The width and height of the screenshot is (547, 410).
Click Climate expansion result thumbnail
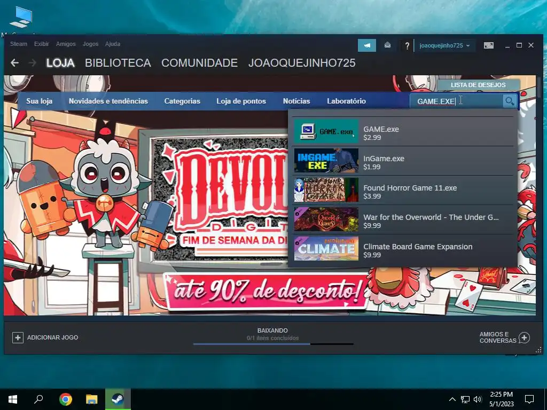pos(326,249)
